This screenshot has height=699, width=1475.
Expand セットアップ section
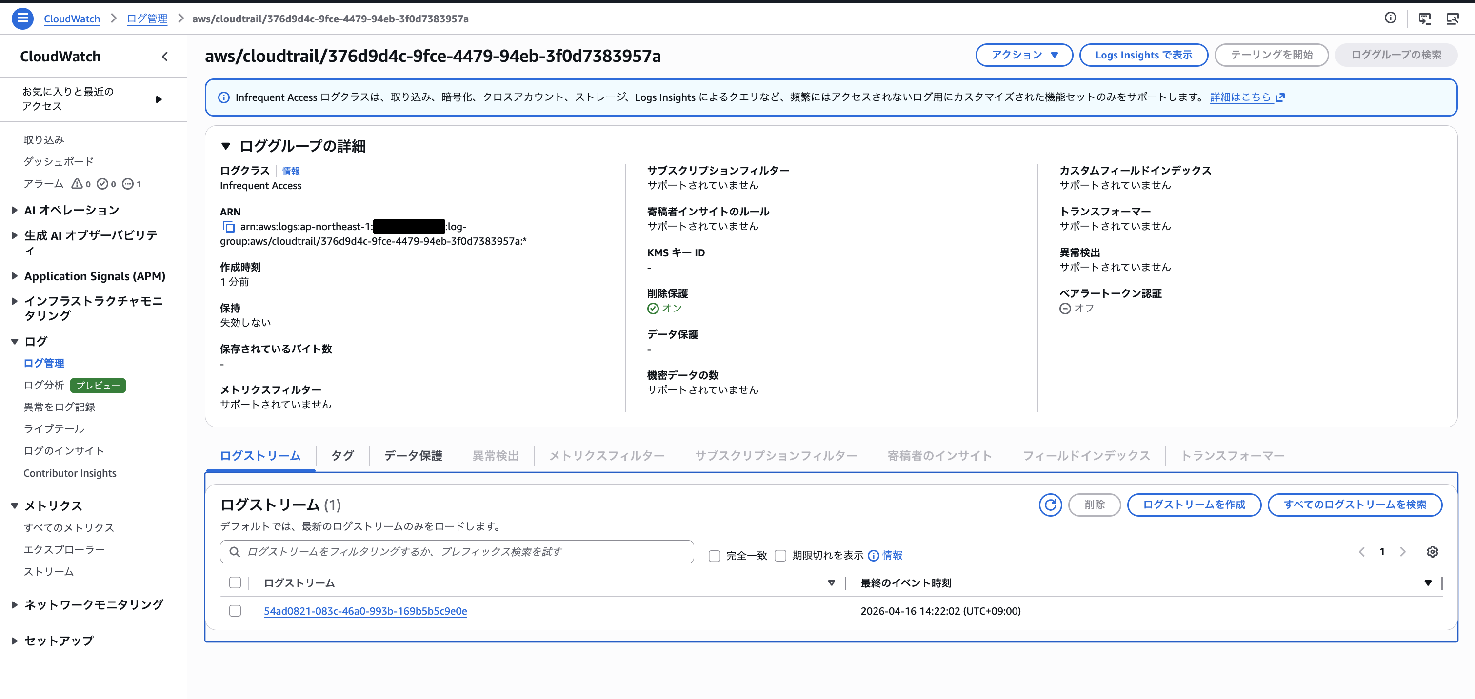click(15, 641)
